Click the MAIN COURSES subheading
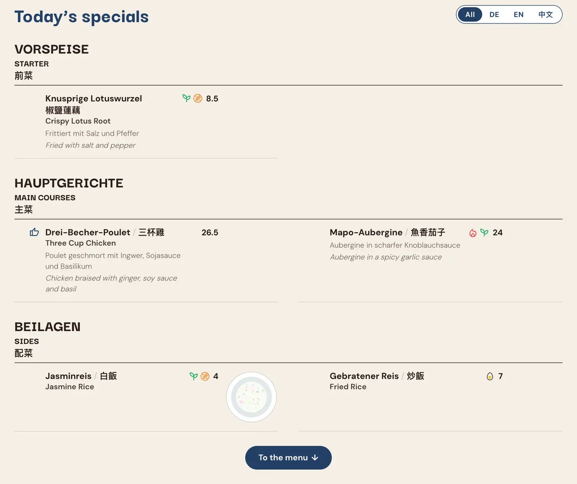The width and height of the screenshot is (577, 484). (45, 198)
